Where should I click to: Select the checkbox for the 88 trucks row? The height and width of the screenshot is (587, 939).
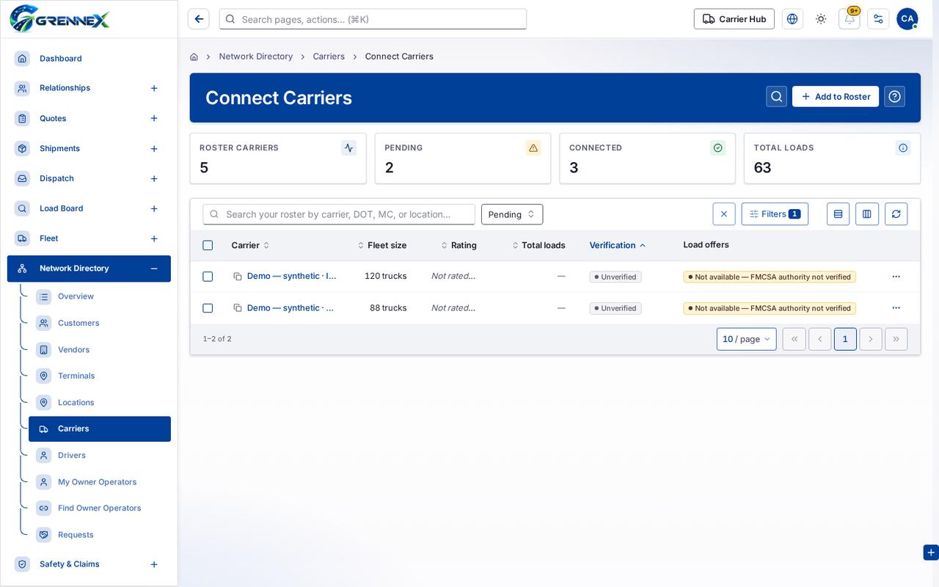pos(208,308)
